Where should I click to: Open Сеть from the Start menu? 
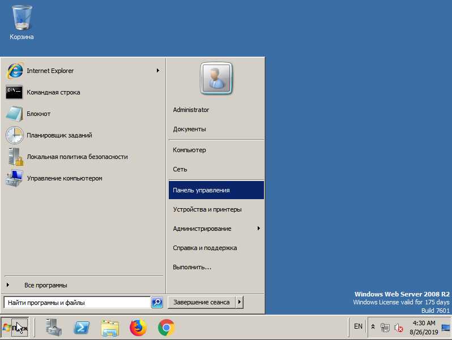(x=216, y=169)
